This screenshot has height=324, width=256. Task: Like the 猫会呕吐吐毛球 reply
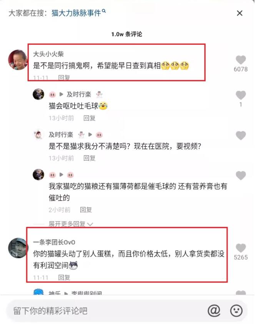click(x=241, y=95)
